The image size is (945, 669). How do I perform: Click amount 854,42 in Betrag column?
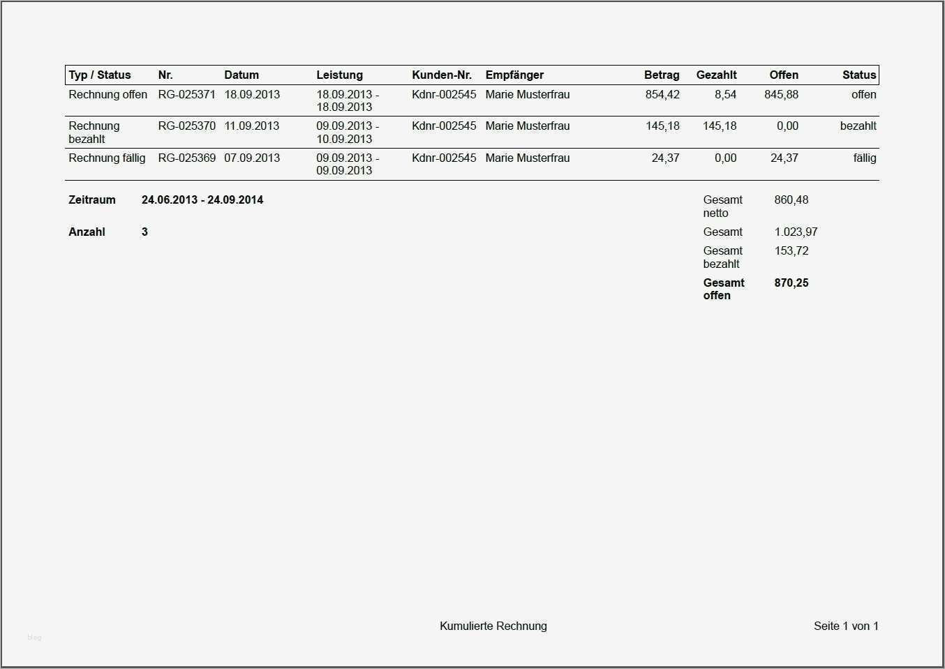pyautogui.click(x=662, y=95)
